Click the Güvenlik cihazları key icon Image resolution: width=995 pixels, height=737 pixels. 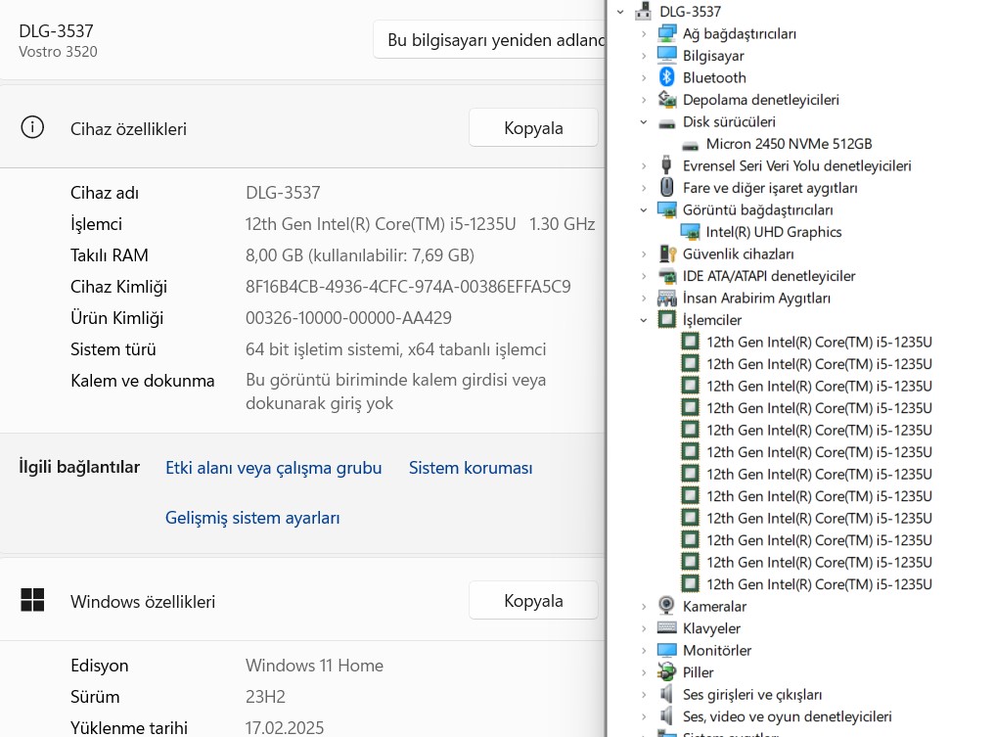pos(667,253)
